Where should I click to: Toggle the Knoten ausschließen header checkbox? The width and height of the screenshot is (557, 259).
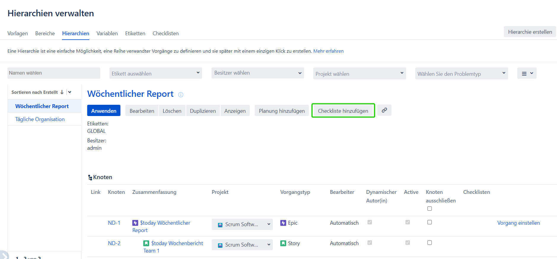tap(429, 209)
